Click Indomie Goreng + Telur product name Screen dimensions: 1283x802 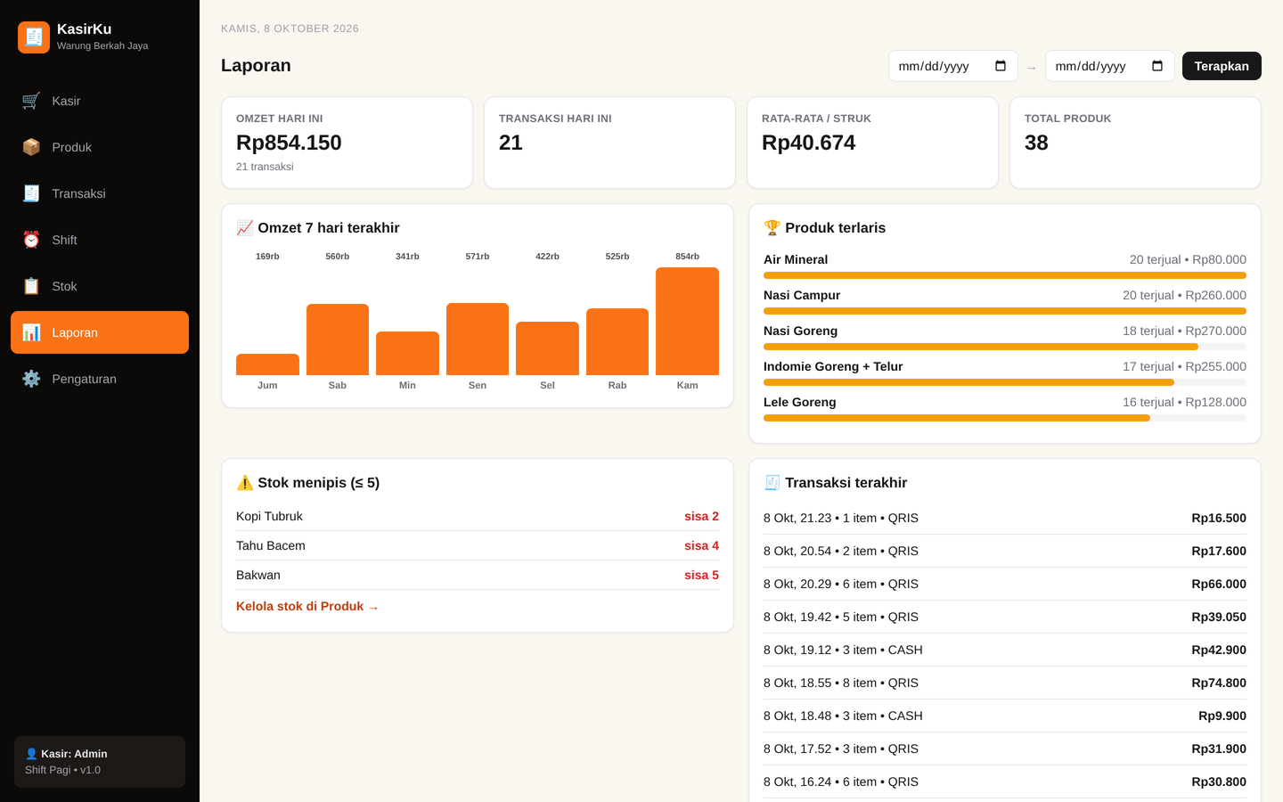[x=833, y=366]
